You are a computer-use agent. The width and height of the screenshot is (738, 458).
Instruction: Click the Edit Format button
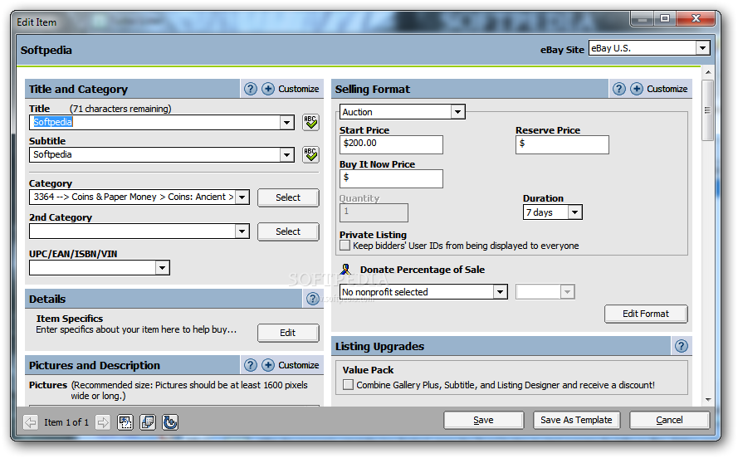pyautogui.click(x=646, y=314)
